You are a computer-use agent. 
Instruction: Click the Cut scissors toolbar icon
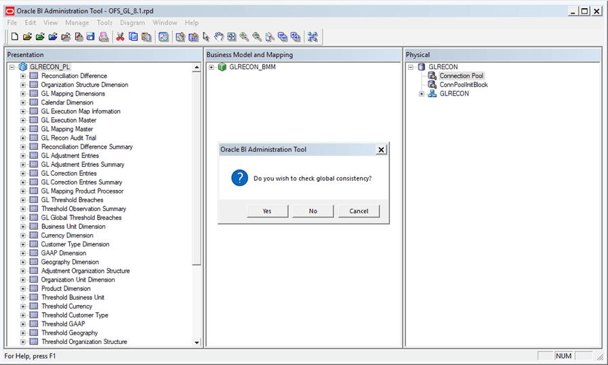pos(120,37)
